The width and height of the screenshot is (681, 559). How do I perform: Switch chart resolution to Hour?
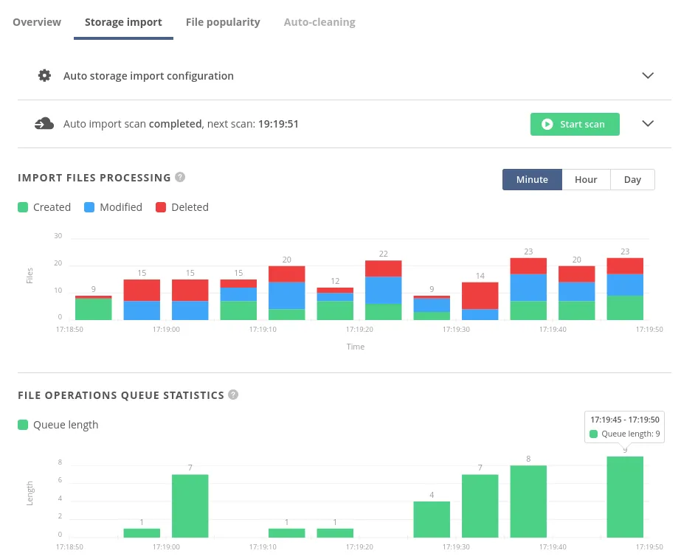coord(586,180)
